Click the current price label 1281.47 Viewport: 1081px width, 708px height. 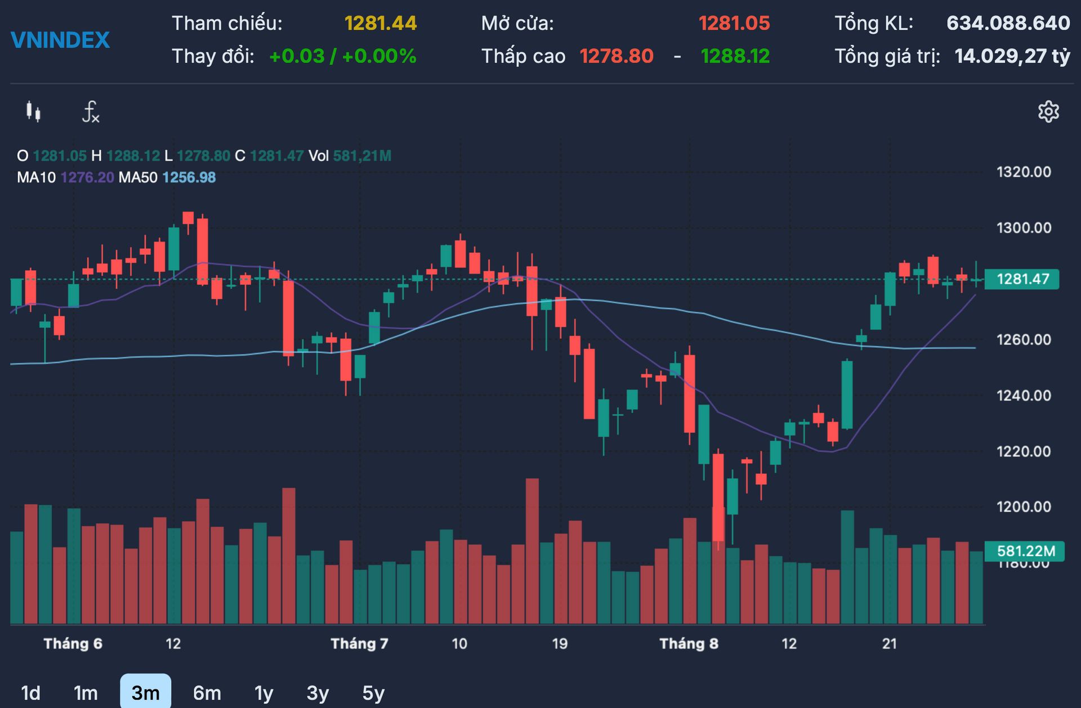click(1022, 279)
